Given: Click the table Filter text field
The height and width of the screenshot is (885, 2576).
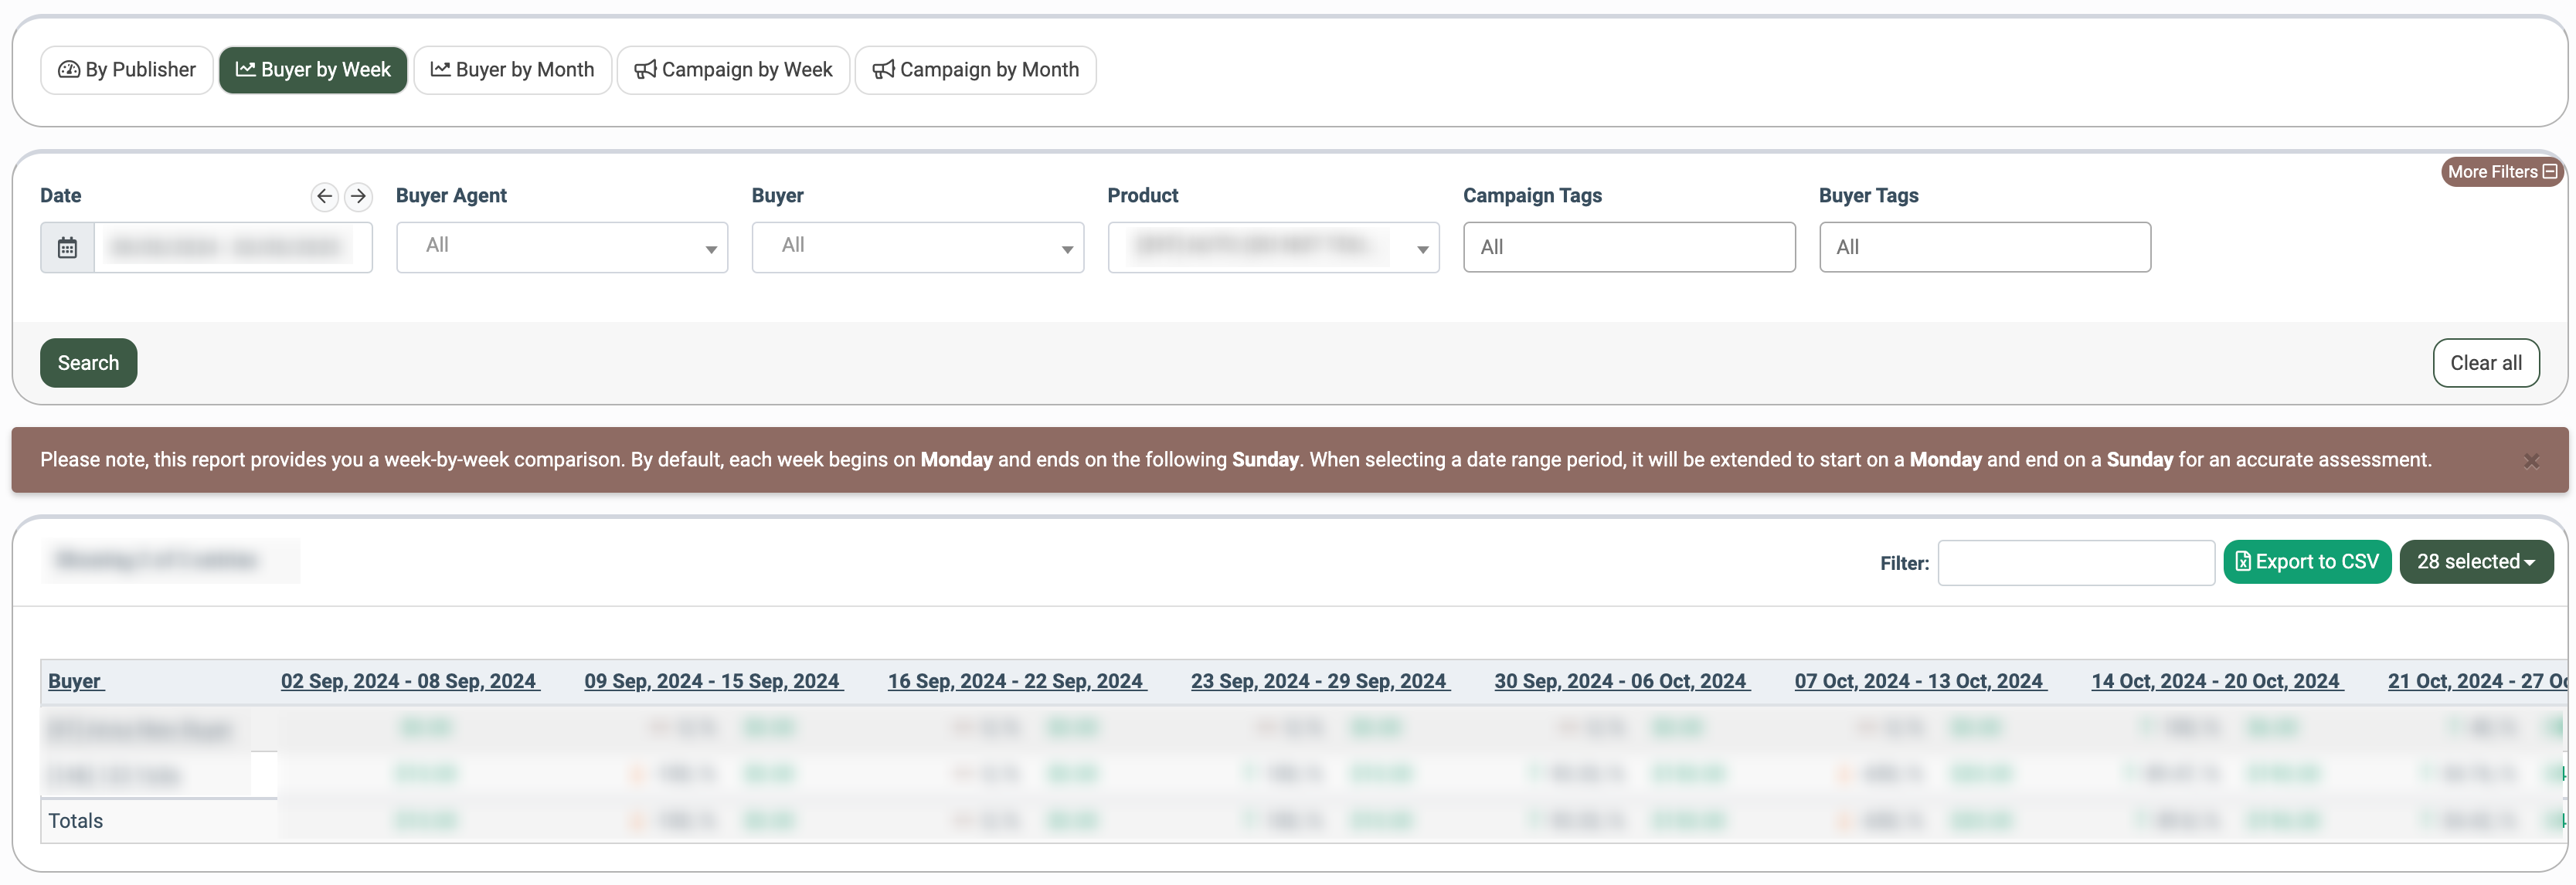Looking at the screenshot, I should click(x=2075, y=563).
